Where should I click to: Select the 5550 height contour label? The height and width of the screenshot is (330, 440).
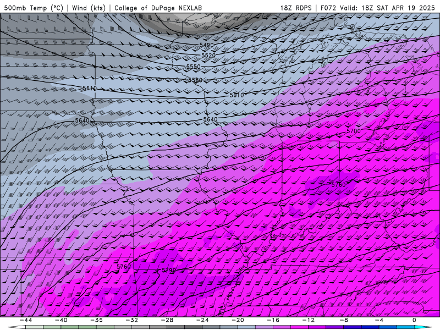(x=194, y=67)
